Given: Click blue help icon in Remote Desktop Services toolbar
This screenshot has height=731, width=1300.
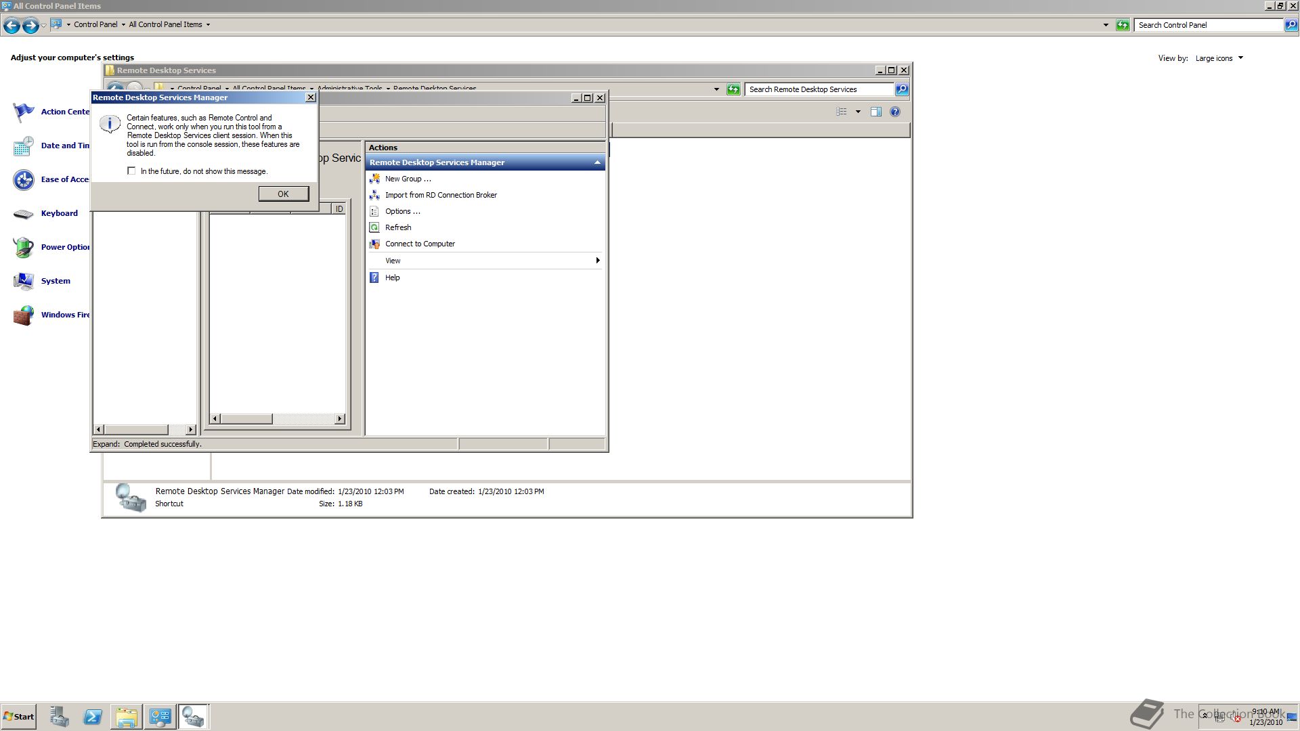Looking at the screenshot, I should 895,112.
